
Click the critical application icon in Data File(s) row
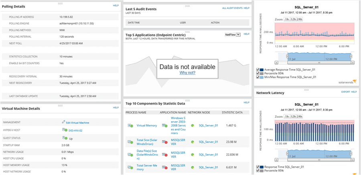click(x=164, y=155)
